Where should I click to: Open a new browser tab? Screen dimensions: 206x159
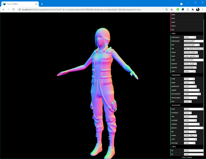(42, 4)
